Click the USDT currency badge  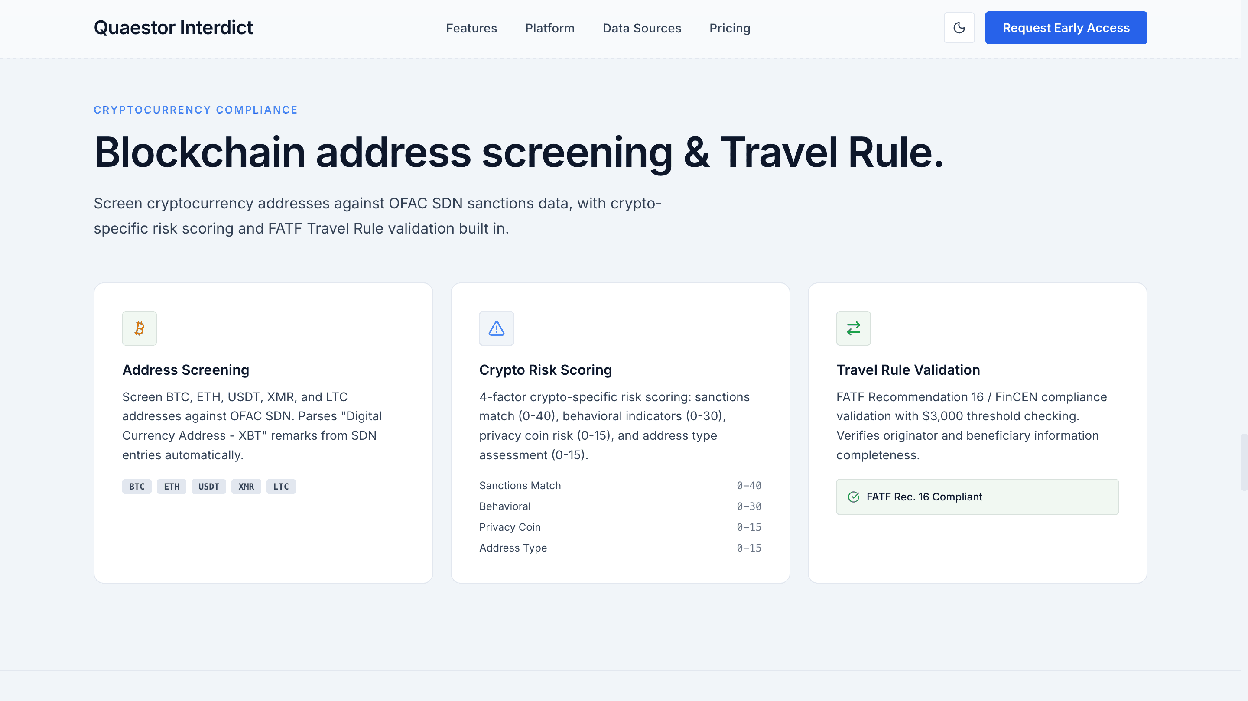[x=209, y=487]
